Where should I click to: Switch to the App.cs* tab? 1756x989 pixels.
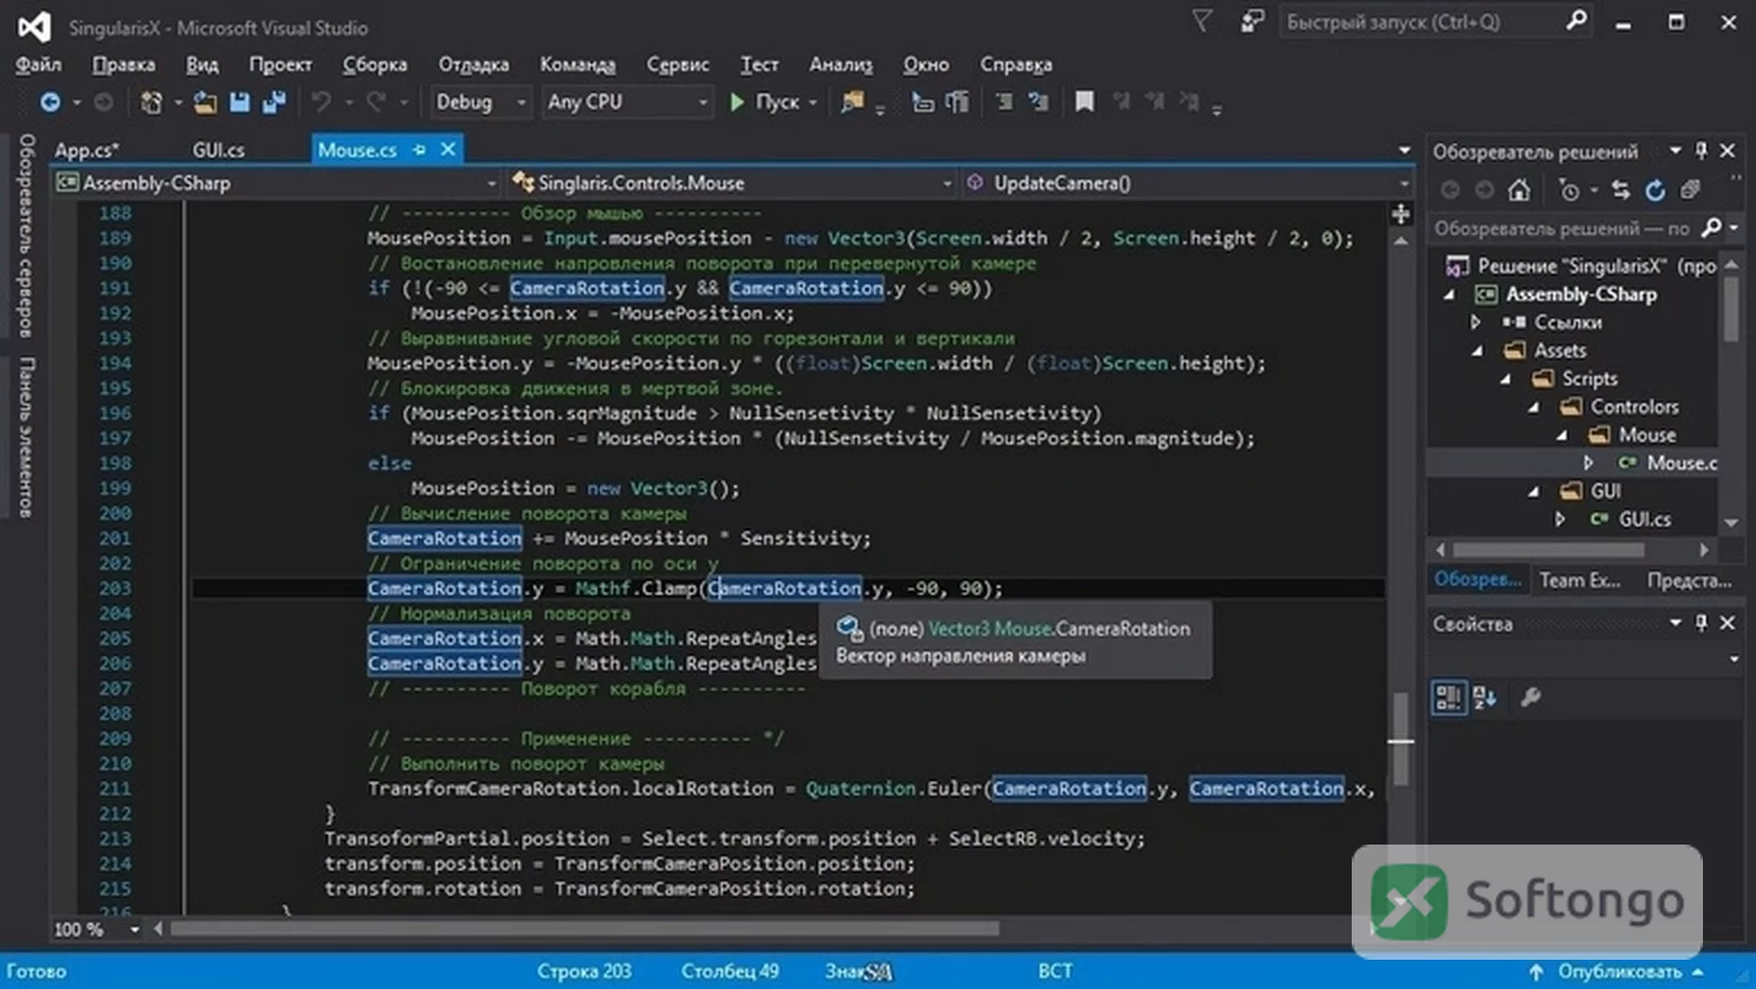pyautogui.click(x=87, y=151)
